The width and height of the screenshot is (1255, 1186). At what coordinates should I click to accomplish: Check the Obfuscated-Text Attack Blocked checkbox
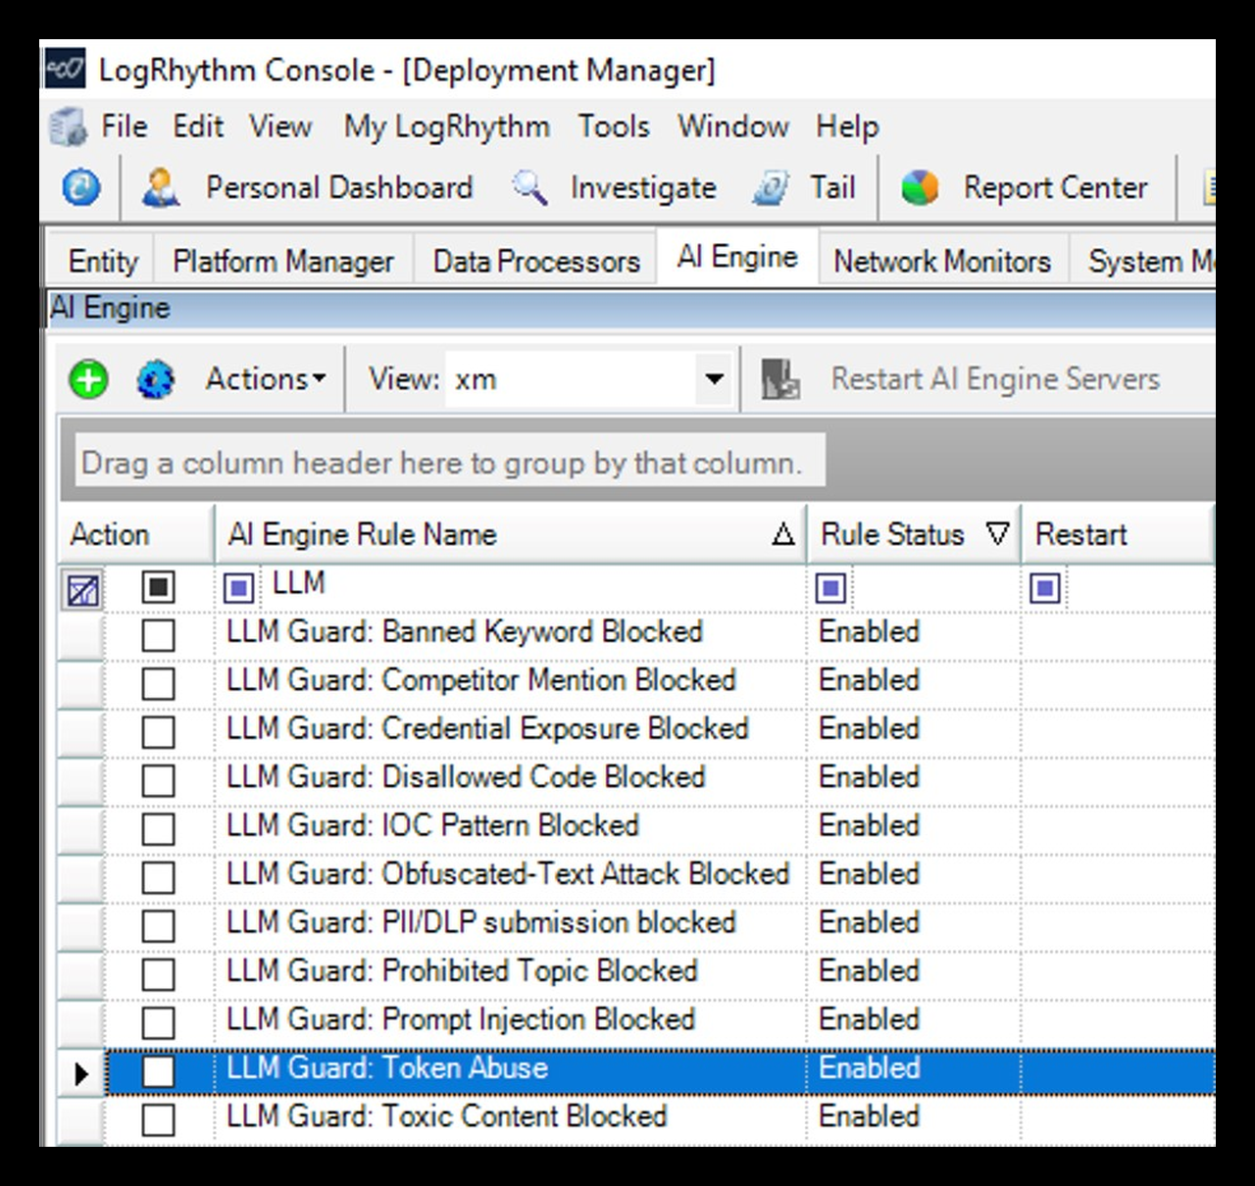click(158, 877)
